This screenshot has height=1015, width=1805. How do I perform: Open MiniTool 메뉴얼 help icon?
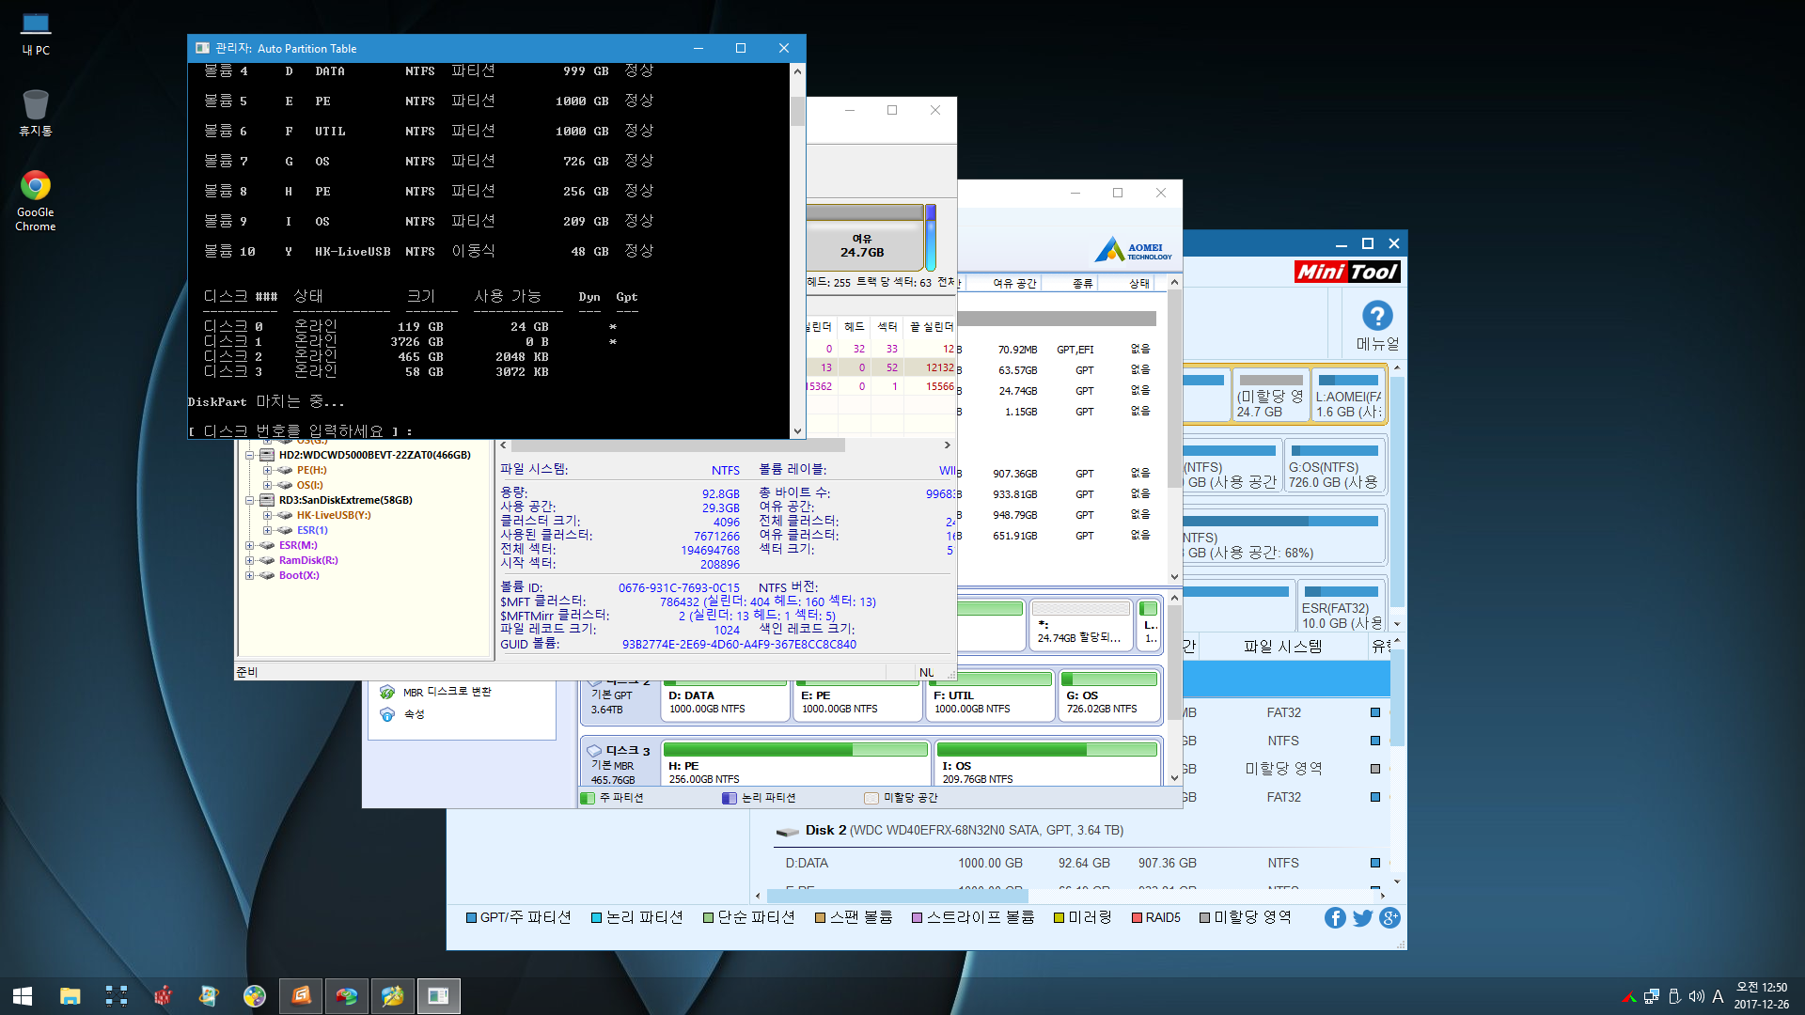pyautogui.click(x=1377, y=326)
